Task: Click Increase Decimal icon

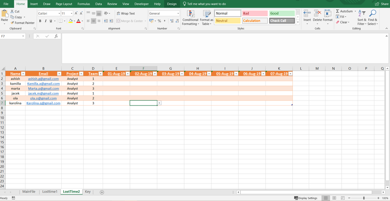Action: pos(172,21)
